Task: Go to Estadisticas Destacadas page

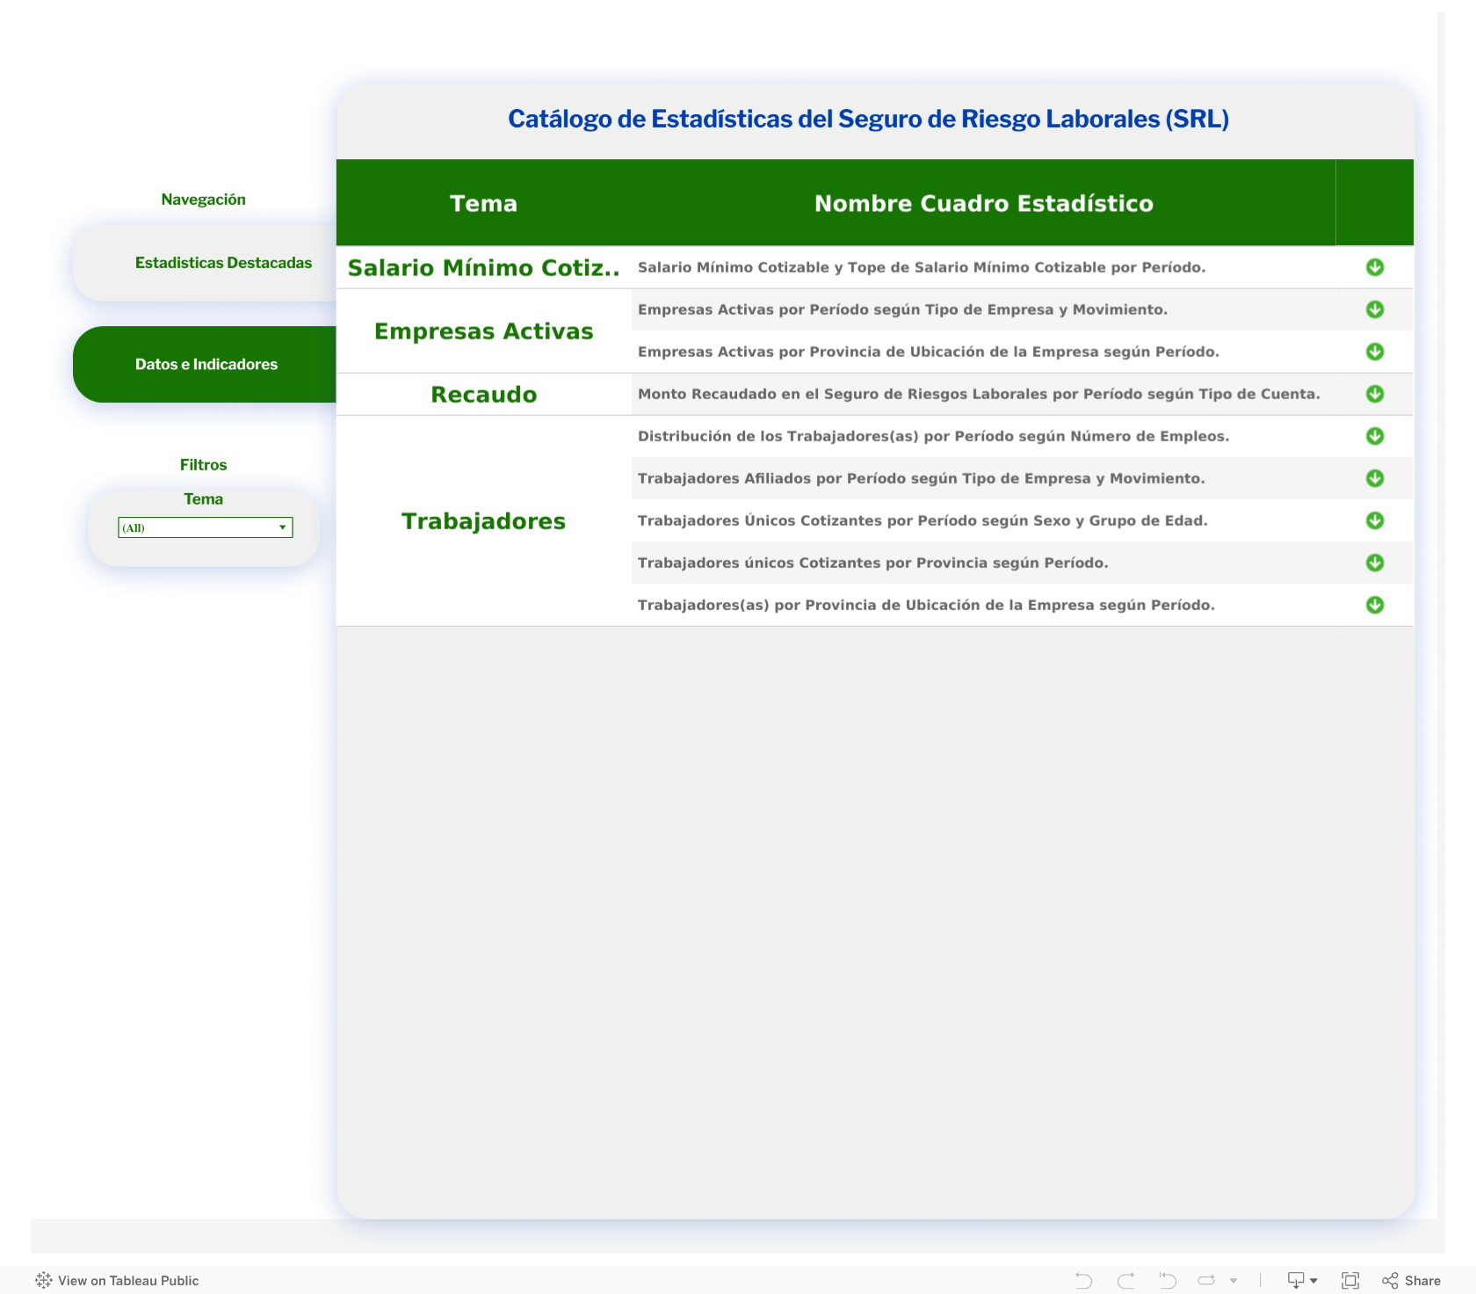Action: coord(206,263)
